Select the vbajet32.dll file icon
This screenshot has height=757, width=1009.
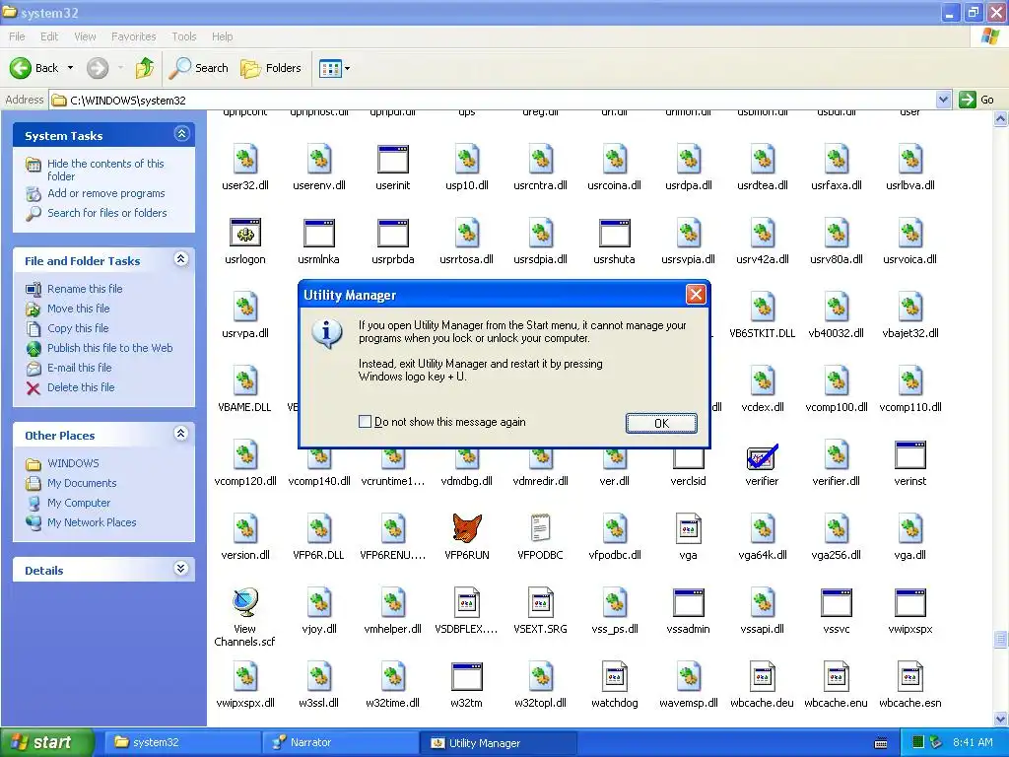pyautogui.click(x=910, y=308)
